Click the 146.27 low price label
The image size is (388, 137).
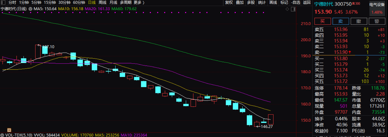coord(267,126)
